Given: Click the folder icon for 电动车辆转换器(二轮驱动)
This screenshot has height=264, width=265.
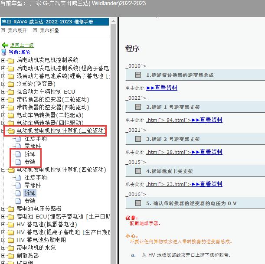Looking at the screenshot, I should pyautogui.click(x=11, y=115).
